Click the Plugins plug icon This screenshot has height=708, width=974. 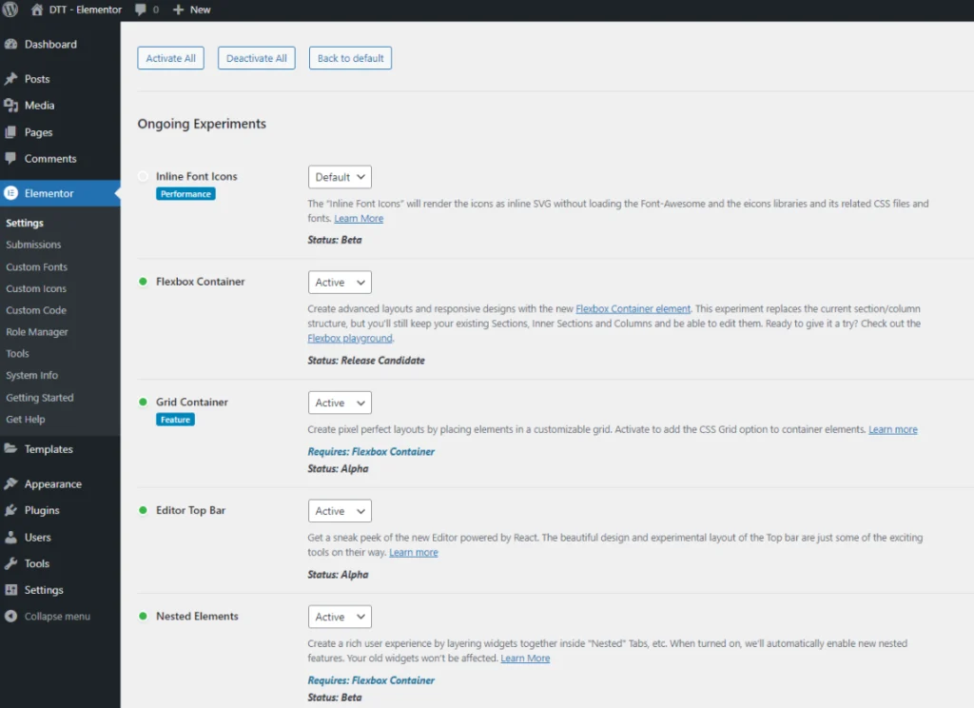click(10, 510)
